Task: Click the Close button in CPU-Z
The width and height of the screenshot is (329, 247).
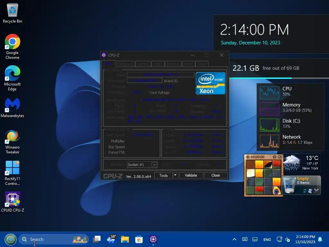Action: [216, 175]
